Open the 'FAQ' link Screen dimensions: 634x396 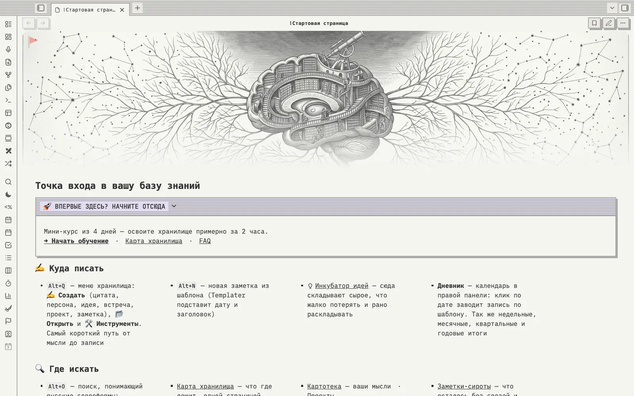(x=205, y=241)
